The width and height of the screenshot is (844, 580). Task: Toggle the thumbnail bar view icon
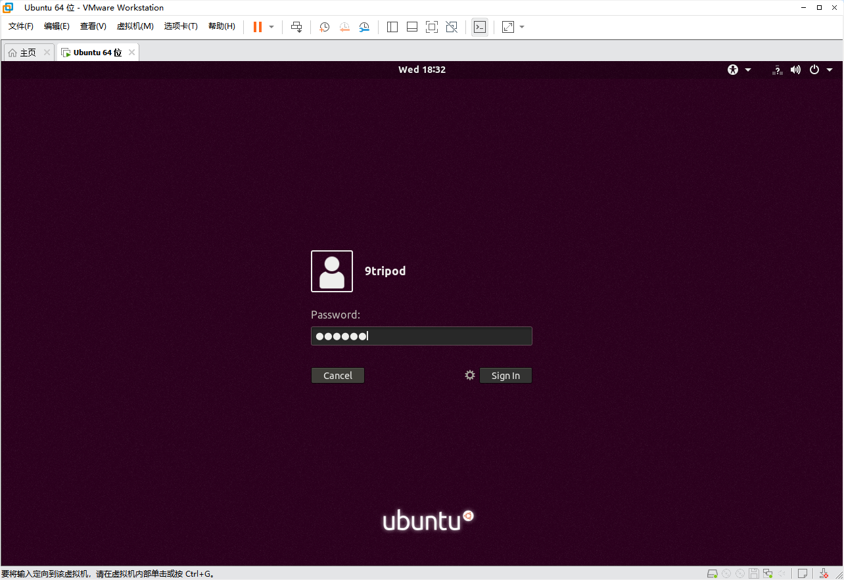pyautogui.click(x=412, y=27)
